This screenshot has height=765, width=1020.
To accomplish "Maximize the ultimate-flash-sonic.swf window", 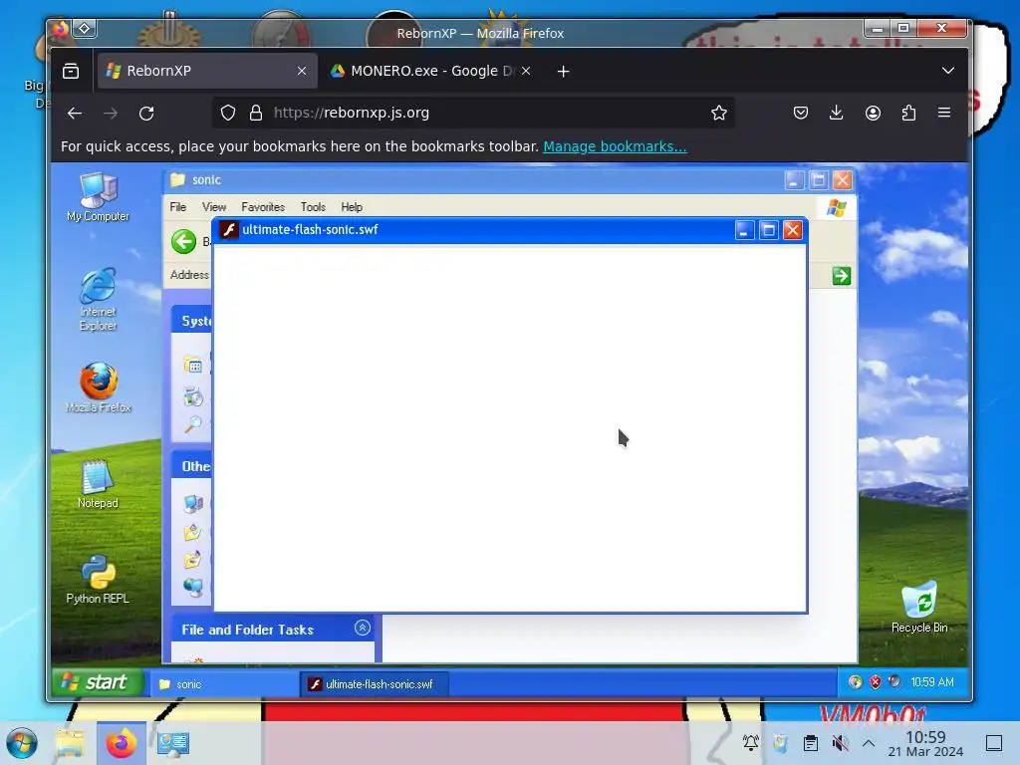I will (768, 230).
